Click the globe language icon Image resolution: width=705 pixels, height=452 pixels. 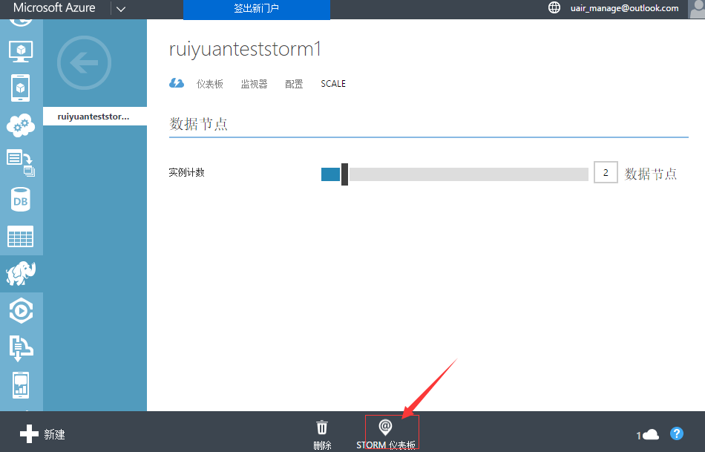click(x=554, y=8)
